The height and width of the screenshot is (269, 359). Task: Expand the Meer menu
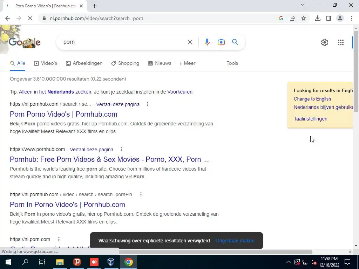click(x=188, y=63)
